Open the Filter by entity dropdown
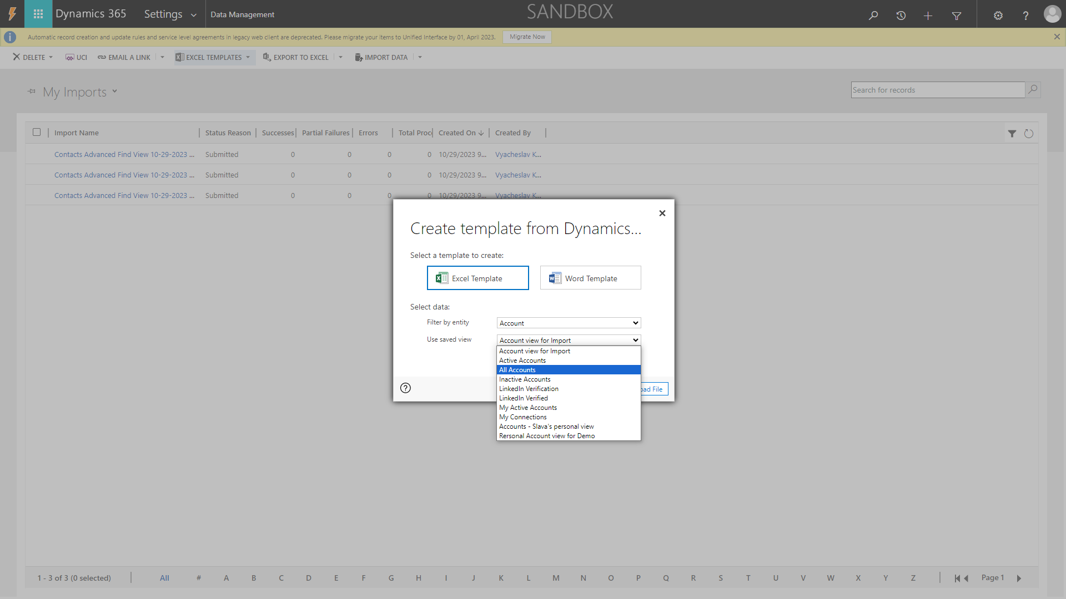1066x599 pixels. pyautogui.click(x=569, y=323)
